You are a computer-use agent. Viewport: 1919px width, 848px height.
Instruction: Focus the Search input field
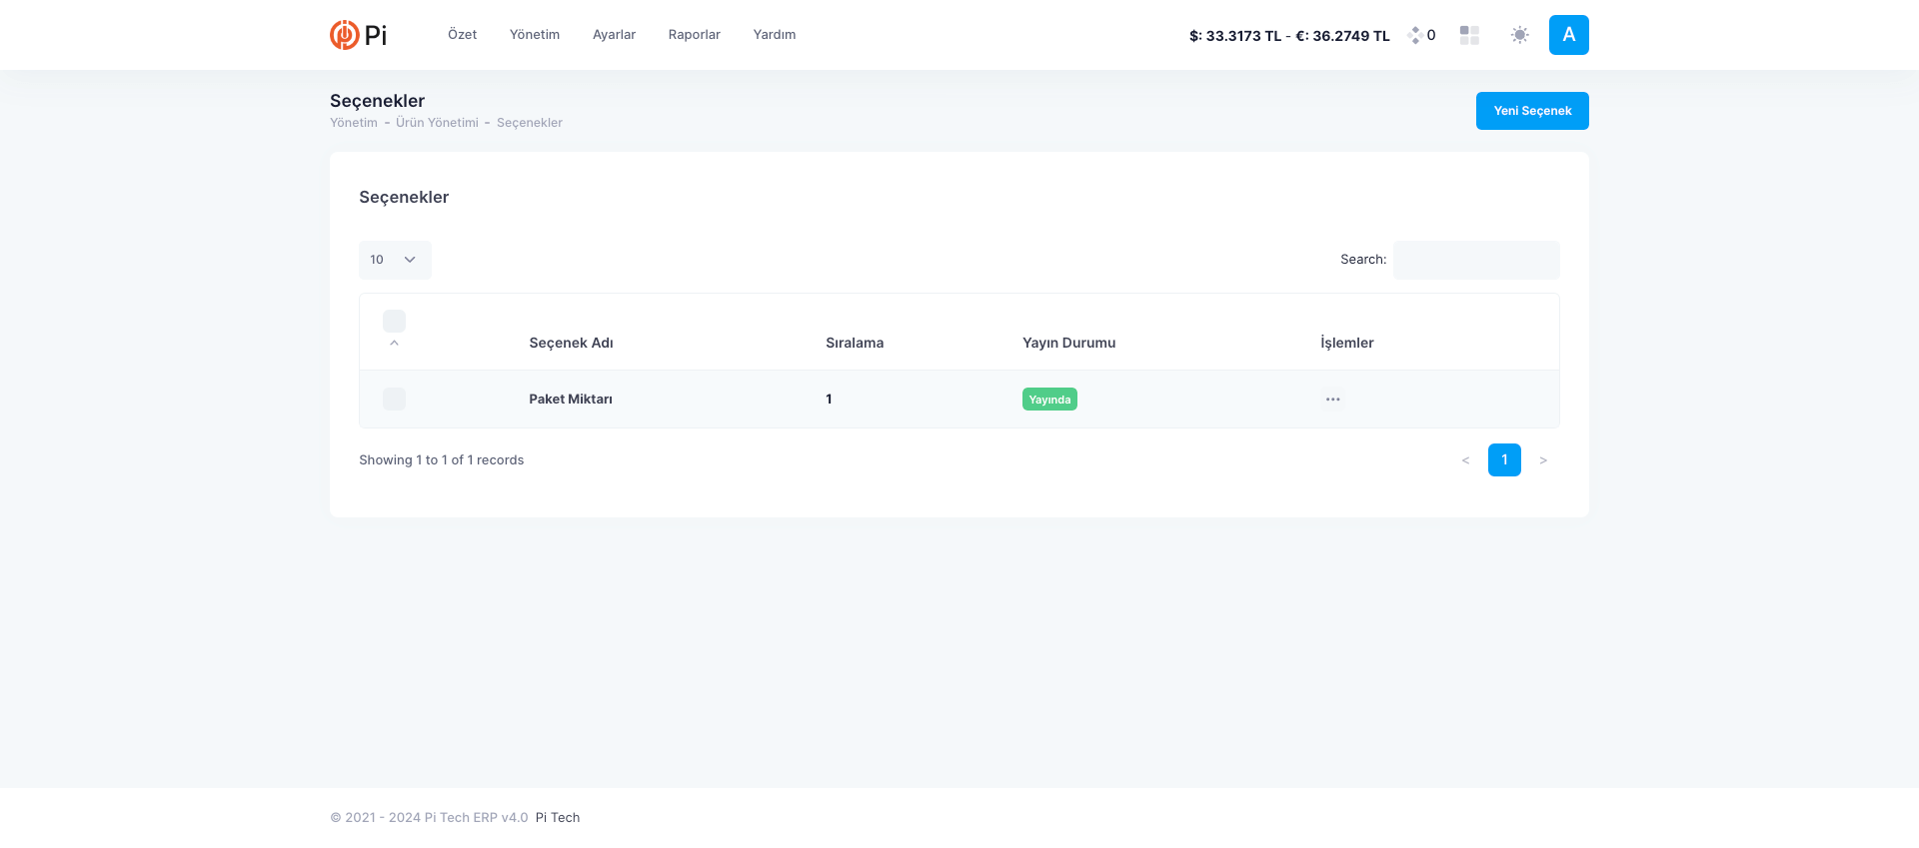click(1475, 260)
